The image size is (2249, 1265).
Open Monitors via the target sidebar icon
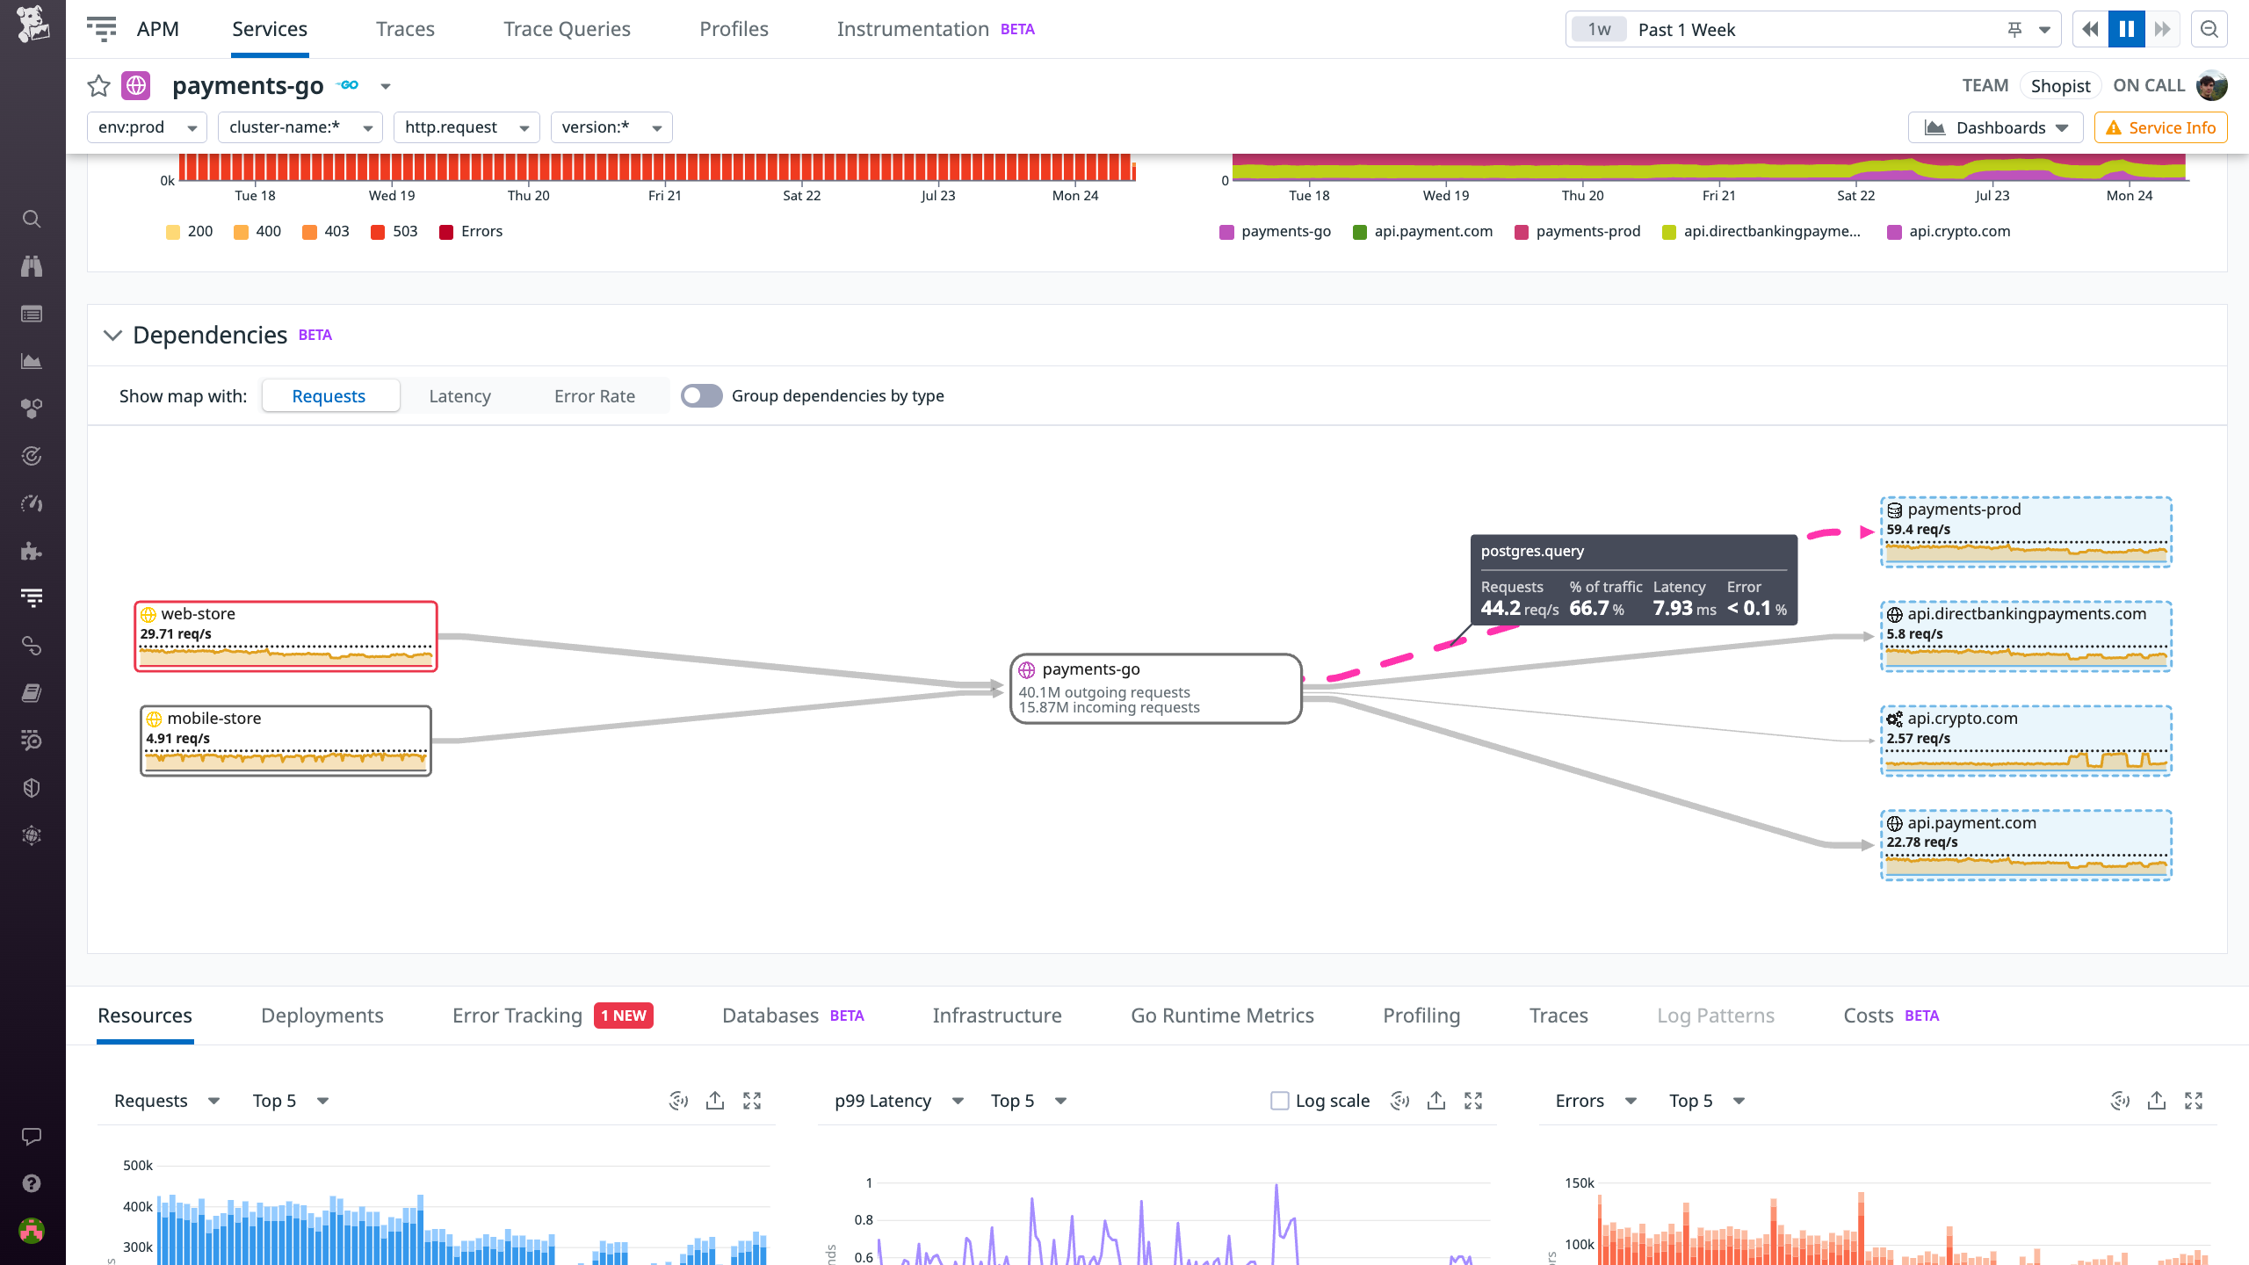pyautogui.click(x=33, y=454)
